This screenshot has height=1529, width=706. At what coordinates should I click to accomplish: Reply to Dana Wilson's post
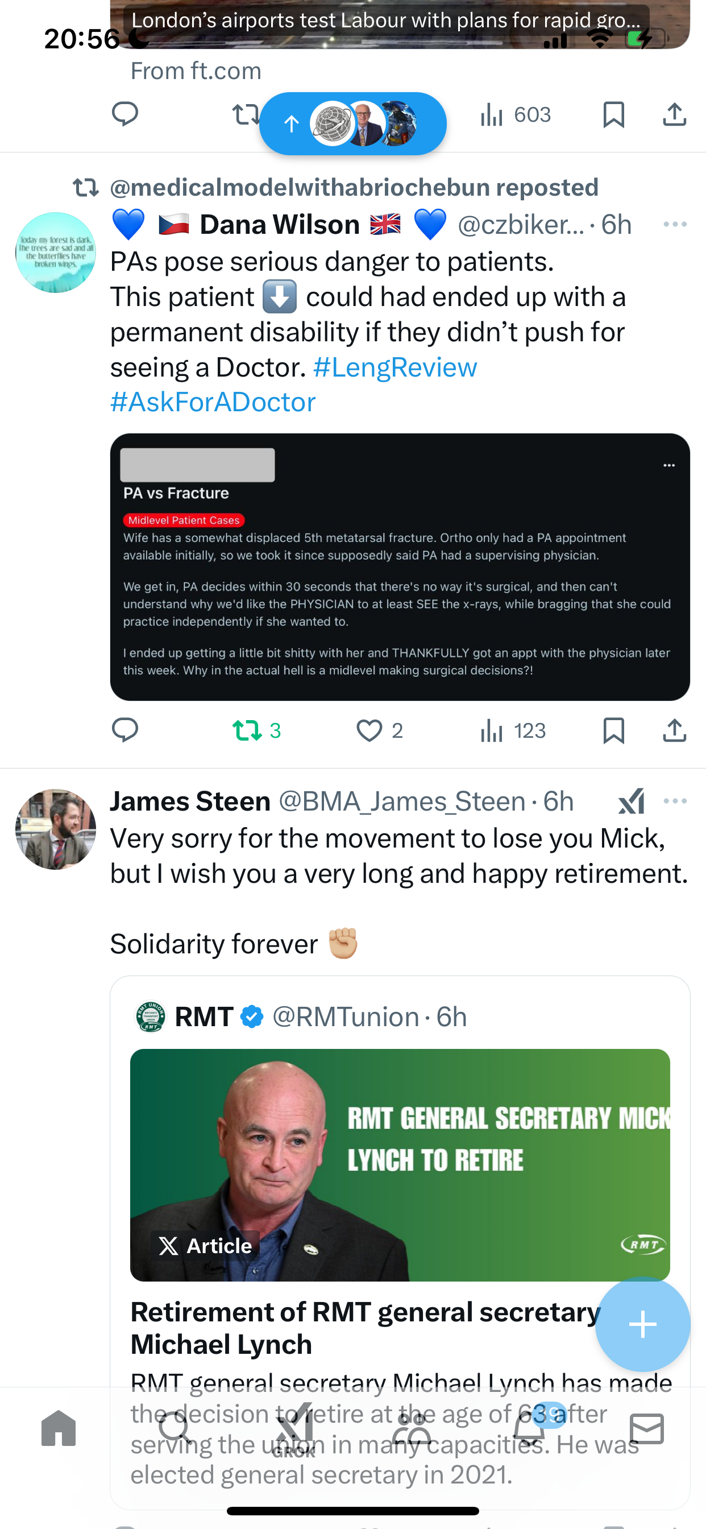(x=124, y=730)
